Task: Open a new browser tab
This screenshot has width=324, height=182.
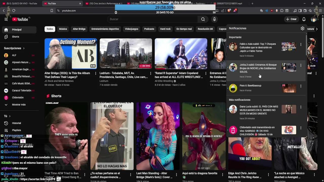Action: coord(252,4)
